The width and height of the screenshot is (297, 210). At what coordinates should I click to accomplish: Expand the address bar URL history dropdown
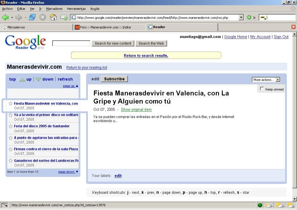[241, 18]
